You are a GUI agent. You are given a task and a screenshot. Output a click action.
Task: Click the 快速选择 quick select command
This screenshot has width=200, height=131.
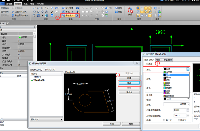coord(5,8)
